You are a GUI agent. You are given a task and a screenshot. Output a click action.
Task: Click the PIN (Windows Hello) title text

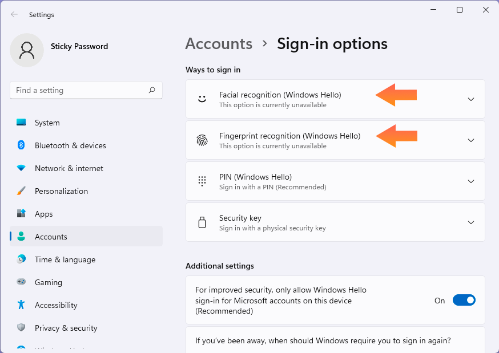click(255, 177)
